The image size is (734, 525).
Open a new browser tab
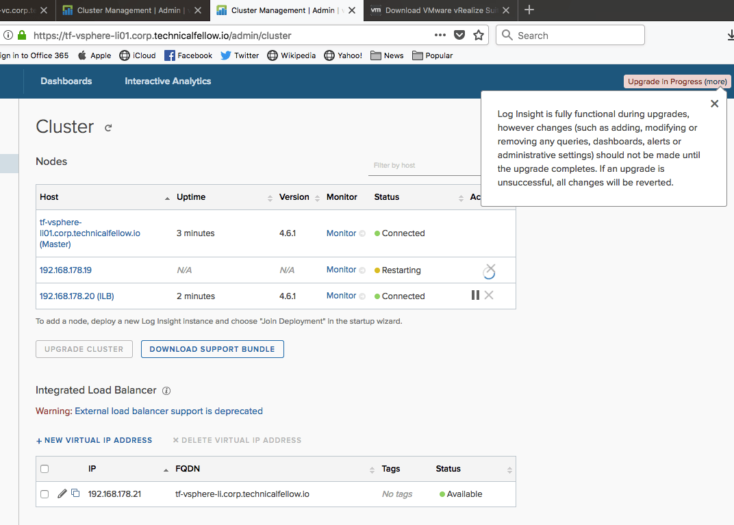(529, 10)
